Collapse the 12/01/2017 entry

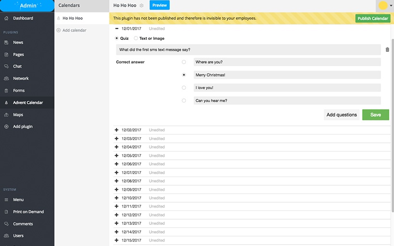coord(117,29)
